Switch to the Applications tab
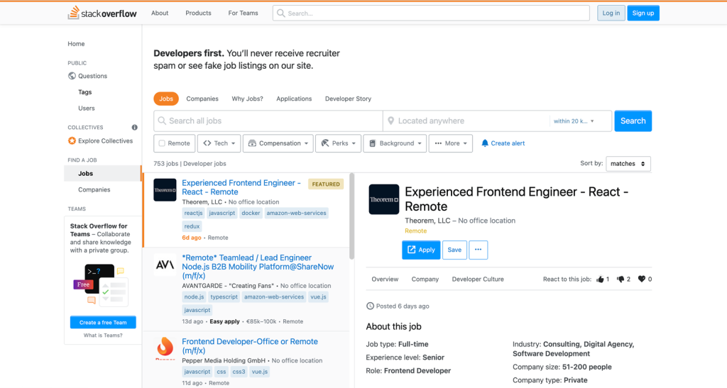727x388 pixels. (294, 99)
